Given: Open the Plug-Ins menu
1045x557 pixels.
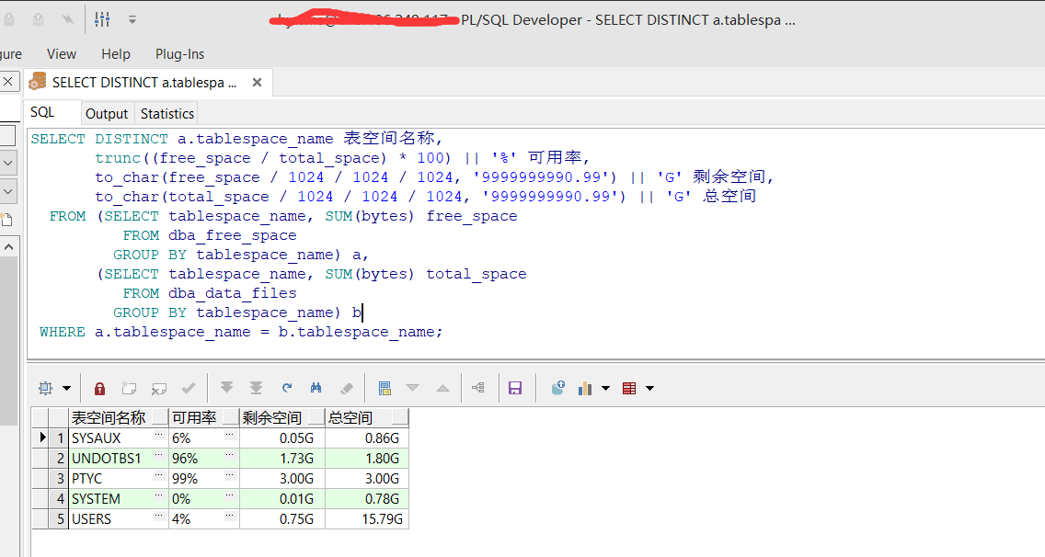Looking at the screenshot, I should [179, 53].
